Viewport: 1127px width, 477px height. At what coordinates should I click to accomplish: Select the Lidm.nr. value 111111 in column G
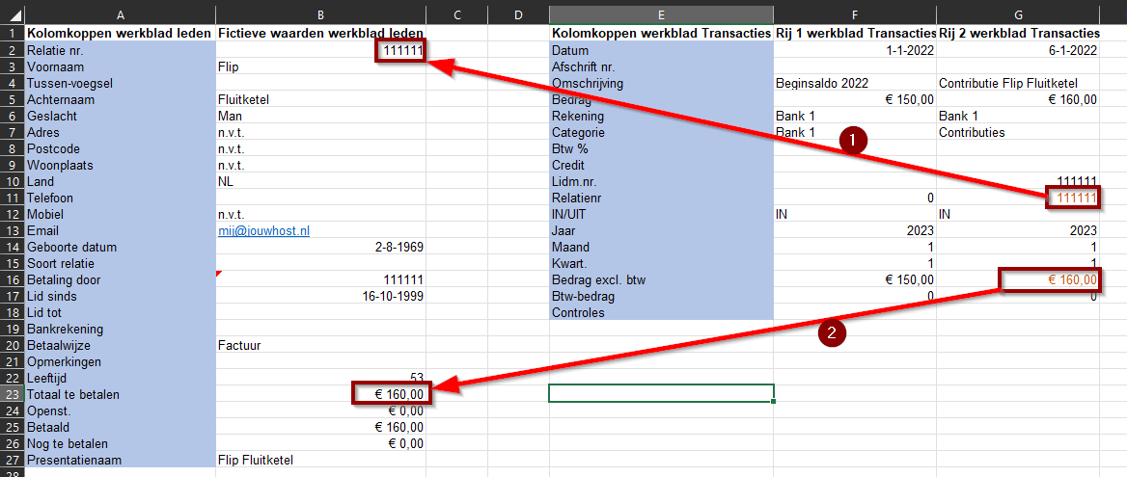1018,181
